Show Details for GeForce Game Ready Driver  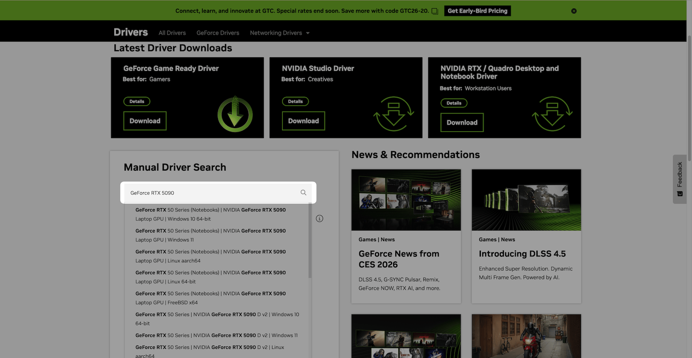137,101
